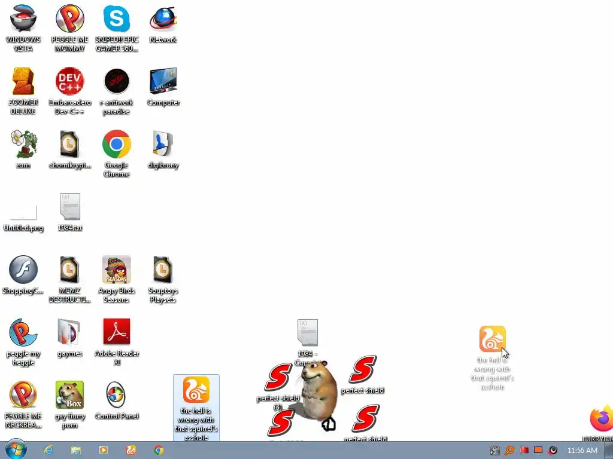Click the gray pixelated tray icon
This screenshot has height=459, width=613.
[x=495, y=451]
